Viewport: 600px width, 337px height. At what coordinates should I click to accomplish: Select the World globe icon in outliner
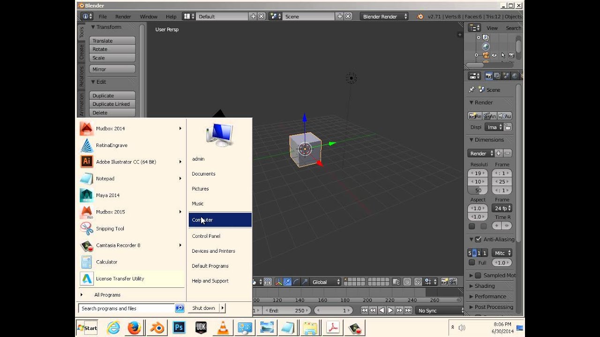(486, 46)
